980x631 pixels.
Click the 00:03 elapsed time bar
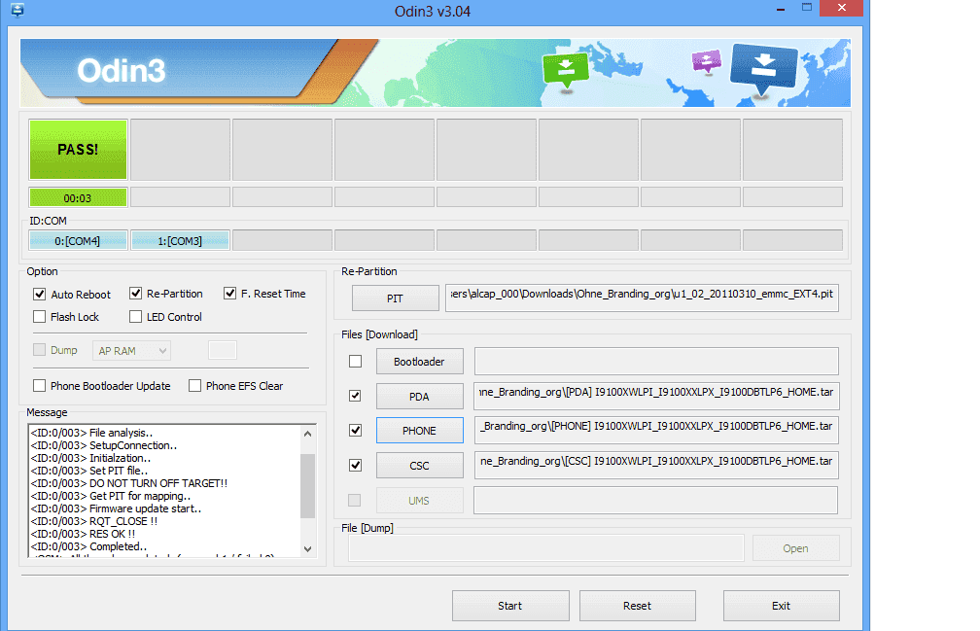[x=78, y=198]
